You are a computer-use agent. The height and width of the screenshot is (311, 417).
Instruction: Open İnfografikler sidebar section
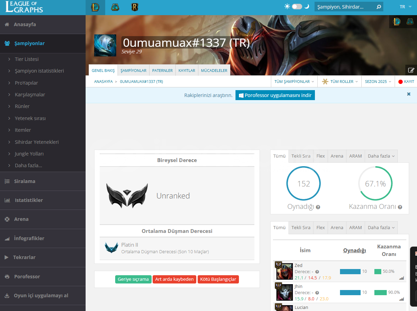[x=43, y=238]
